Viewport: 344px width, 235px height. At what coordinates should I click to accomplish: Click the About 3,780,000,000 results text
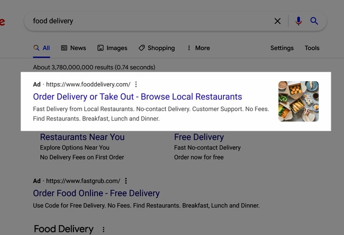pos(94,67)
